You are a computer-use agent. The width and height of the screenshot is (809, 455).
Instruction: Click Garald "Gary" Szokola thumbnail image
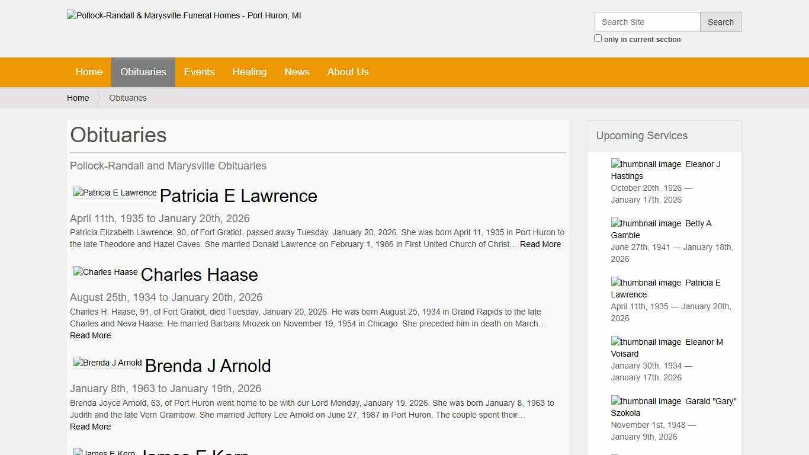tap(646, 402)
